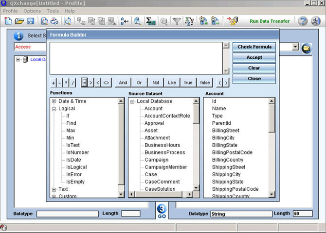Click Functions list scroll down arrow

[x=121, y=194]
